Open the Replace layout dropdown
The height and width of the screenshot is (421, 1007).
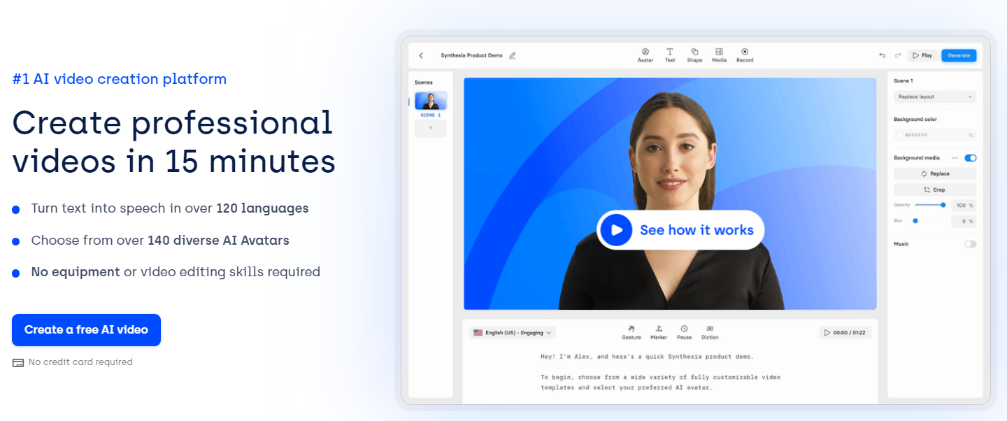(x=935, y=97)
